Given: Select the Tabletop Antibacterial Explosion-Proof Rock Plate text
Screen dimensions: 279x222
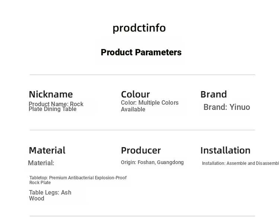Looking at the screenshot, I should point(78,180).
